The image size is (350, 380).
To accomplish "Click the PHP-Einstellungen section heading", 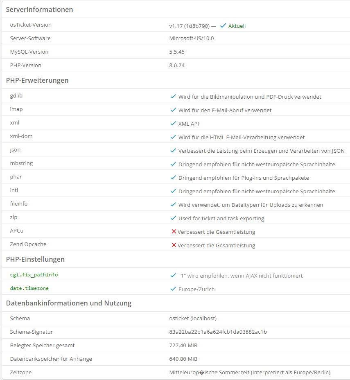I will pos(35,259).
